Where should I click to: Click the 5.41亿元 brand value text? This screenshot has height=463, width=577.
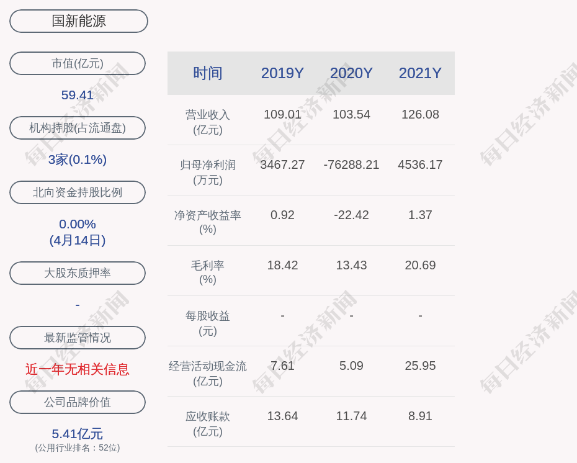pos(78,434)
